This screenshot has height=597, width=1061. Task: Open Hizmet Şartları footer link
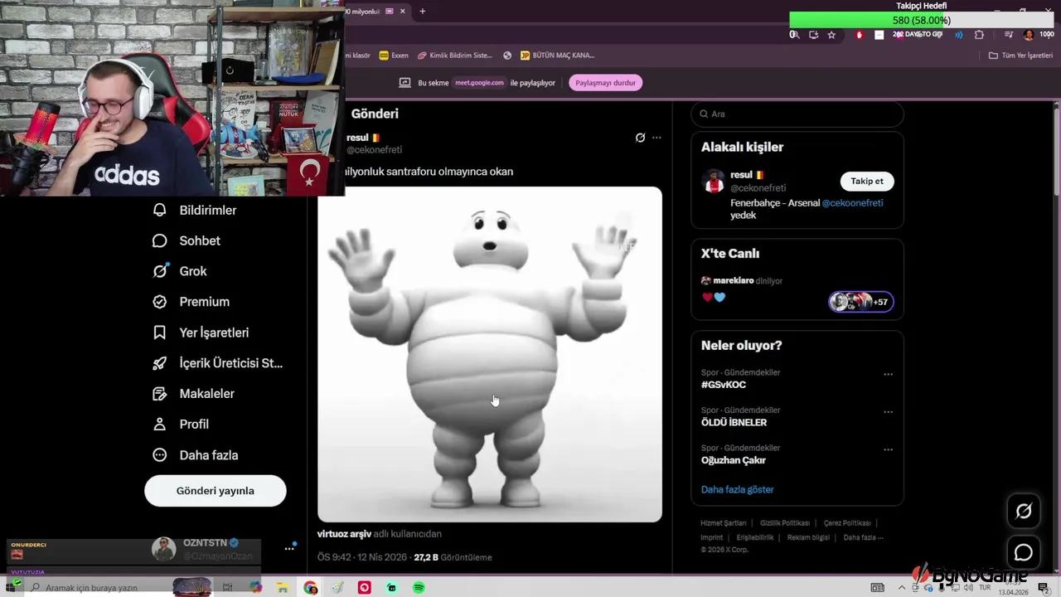coord(724,523)
